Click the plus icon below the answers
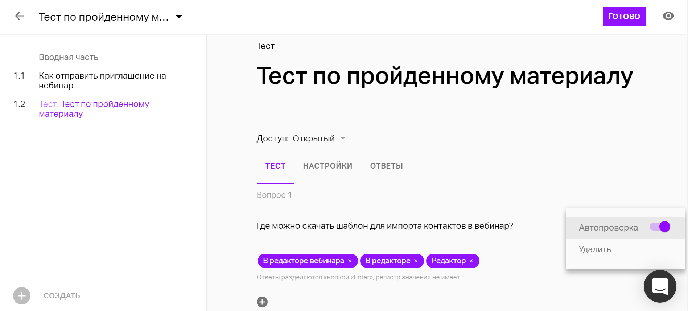Viewport: 688px width, 311px height. point(262,302)
